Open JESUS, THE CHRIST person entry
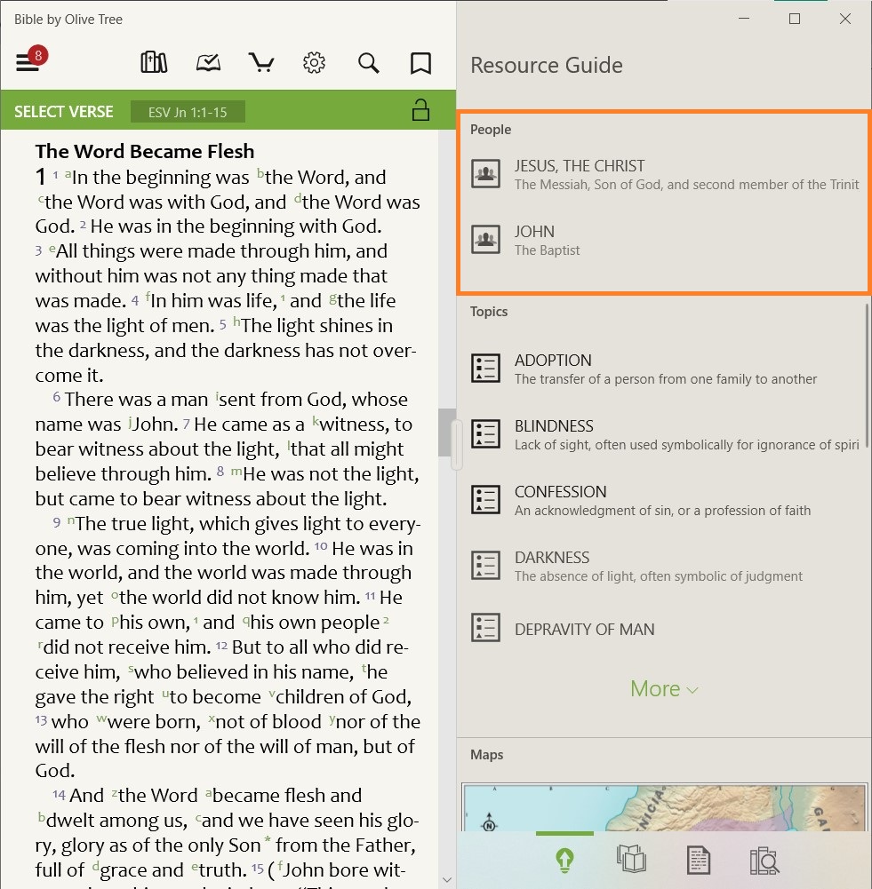 664,174
